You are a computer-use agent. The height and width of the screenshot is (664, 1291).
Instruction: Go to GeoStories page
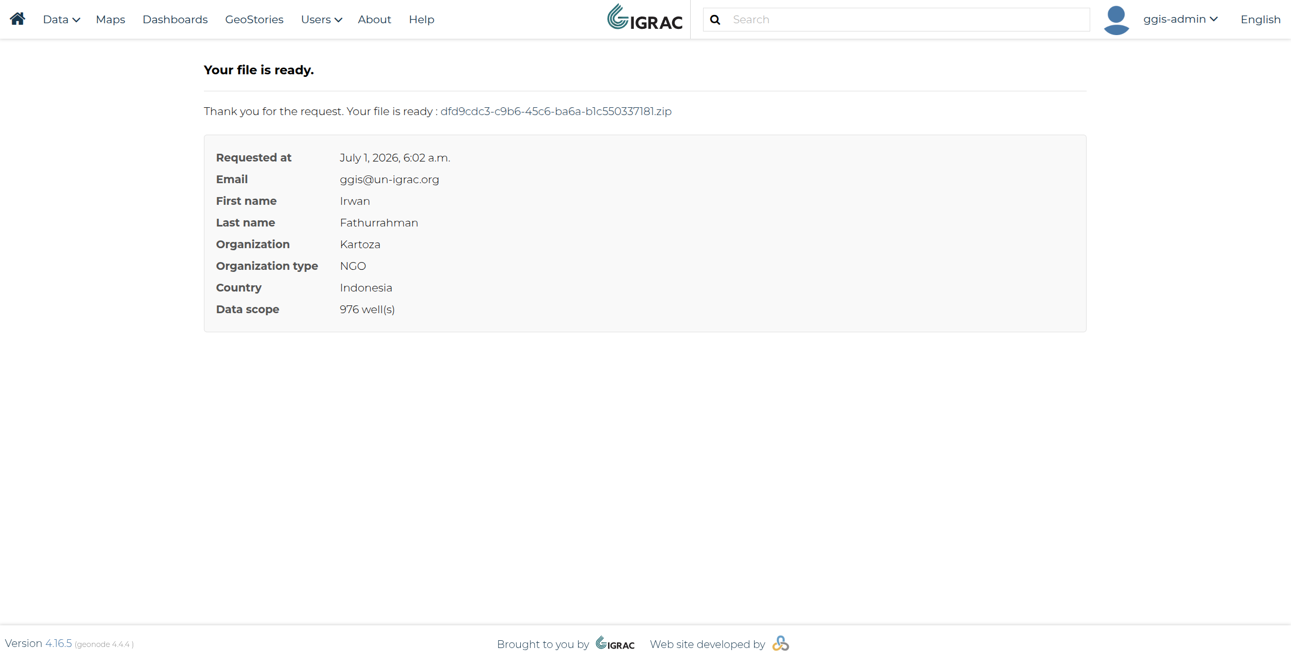tap(254, 20)
